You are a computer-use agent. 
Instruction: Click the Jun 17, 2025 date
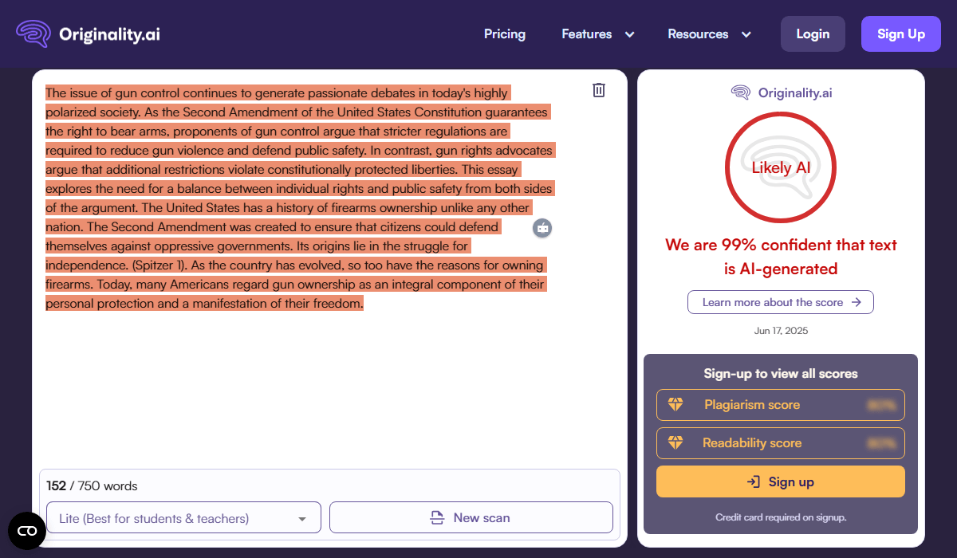pyautogui.click(x=781, y=331)
